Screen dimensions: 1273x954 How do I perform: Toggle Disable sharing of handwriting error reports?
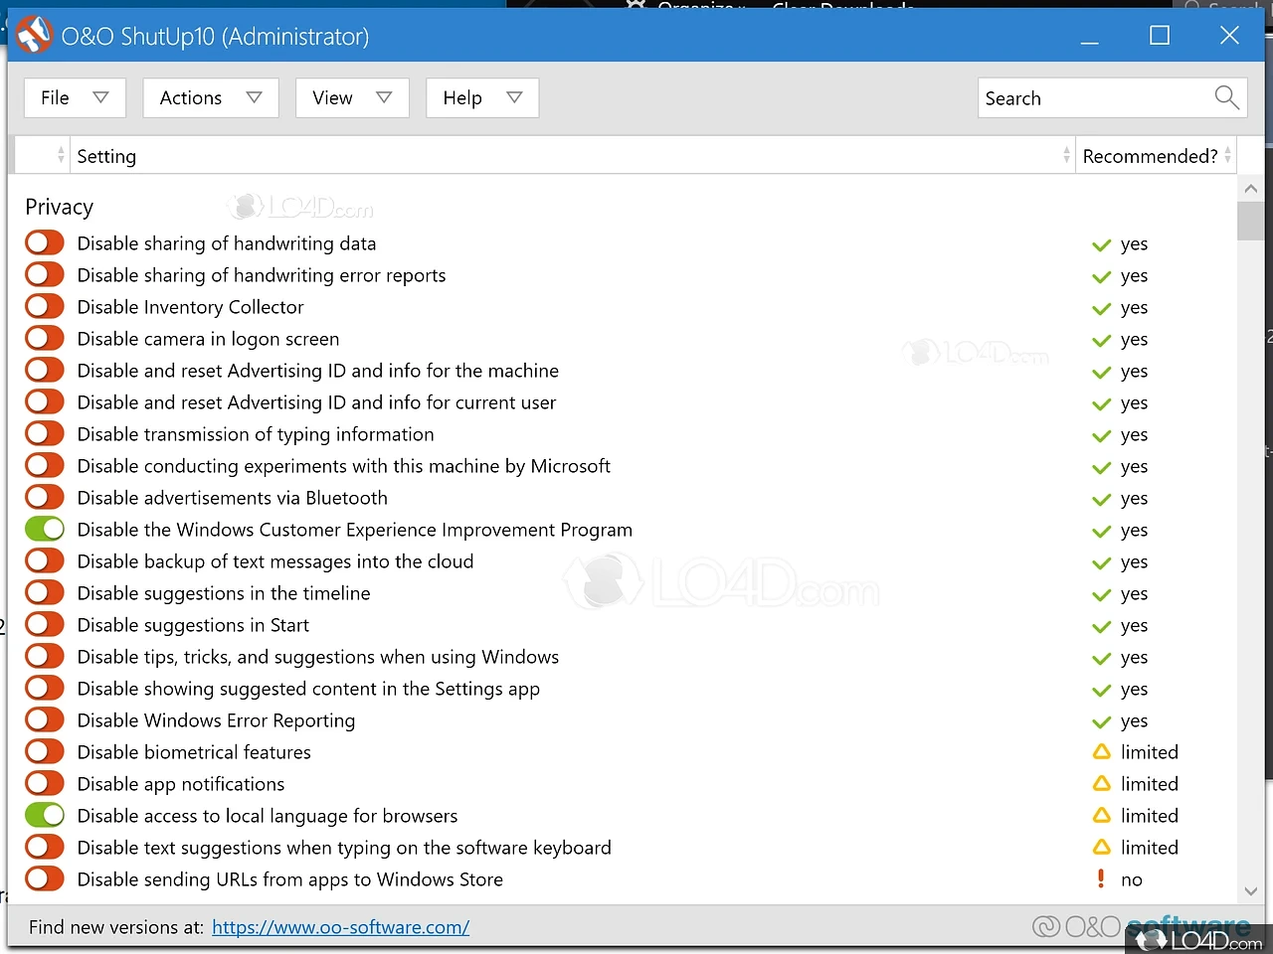click(x=45, y=274)
